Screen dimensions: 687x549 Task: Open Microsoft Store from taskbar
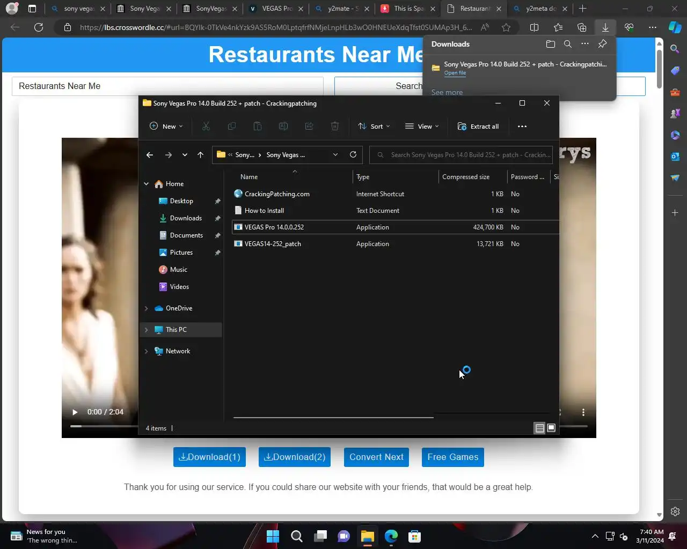(414, 536)
